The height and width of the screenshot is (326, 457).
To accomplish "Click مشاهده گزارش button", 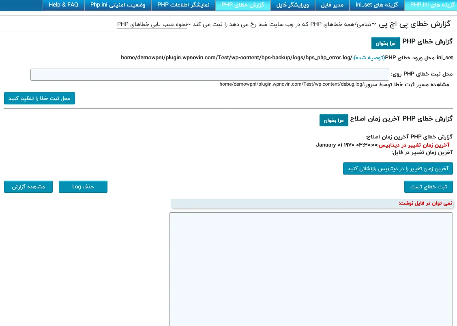I will pyautogui.click(x=28, y=187).
